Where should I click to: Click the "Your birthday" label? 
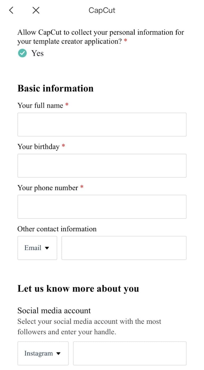coord(39,147)
